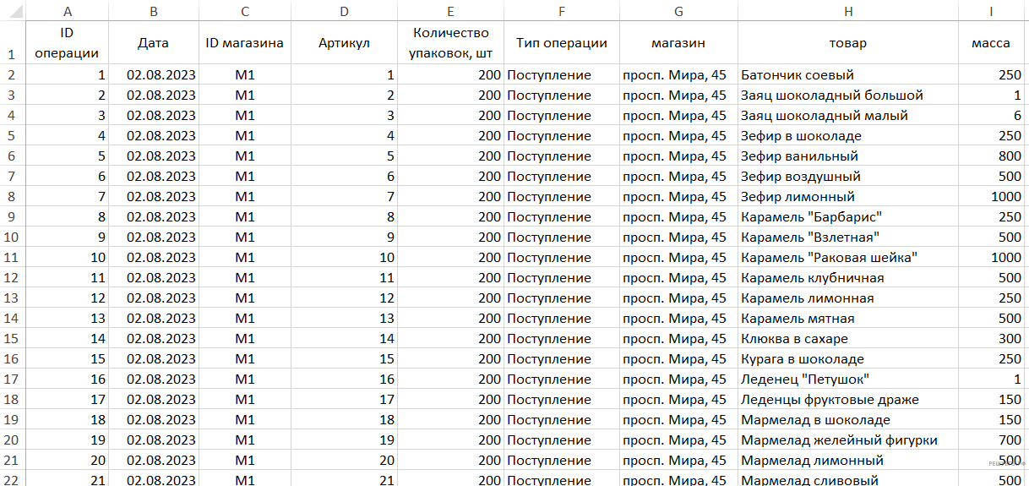Select the 'Карамель "Раковая шейка"' cell
The image size is (1029, 486).
[x=829, y=258]
